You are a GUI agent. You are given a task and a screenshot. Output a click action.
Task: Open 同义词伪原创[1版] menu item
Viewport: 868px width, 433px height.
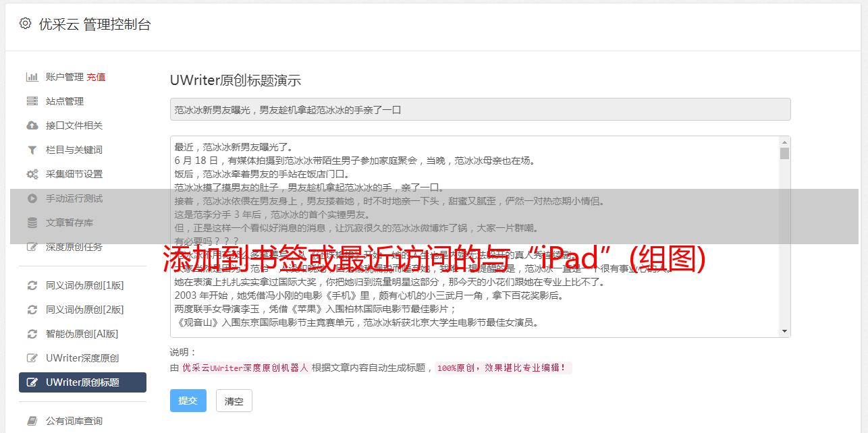click(x=85, y=285)
